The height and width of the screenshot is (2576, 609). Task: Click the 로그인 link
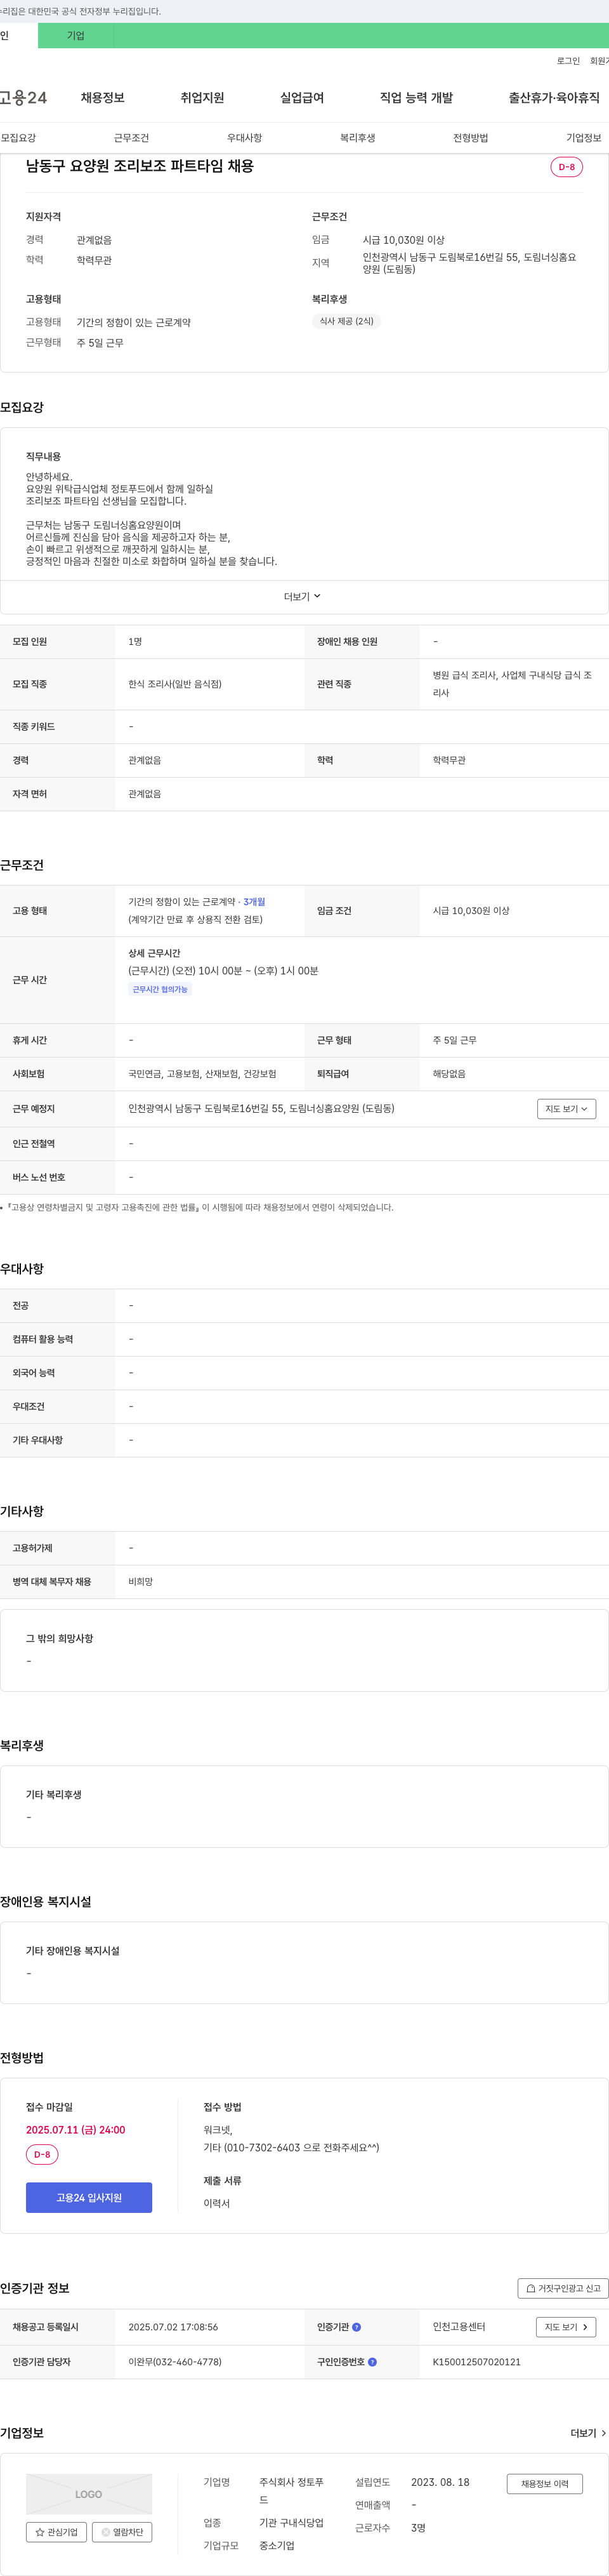pyautogui.click(x=568, y=61)
